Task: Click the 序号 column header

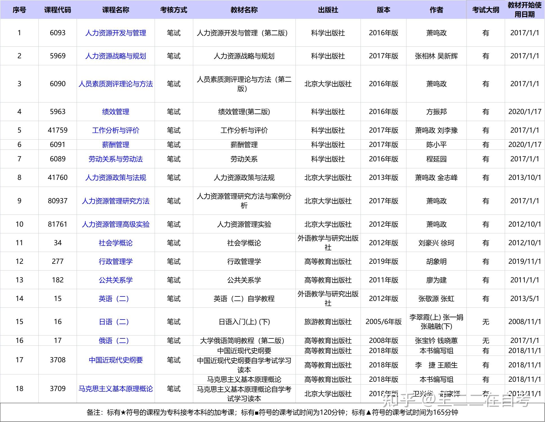Action: (19, 10)
